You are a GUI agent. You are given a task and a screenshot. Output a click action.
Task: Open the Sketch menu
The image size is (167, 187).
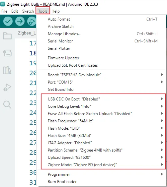[x=28, y=11]
